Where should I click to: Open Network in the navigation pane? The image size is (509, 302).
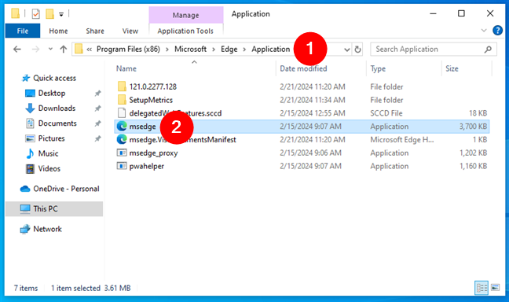point(47,229)
